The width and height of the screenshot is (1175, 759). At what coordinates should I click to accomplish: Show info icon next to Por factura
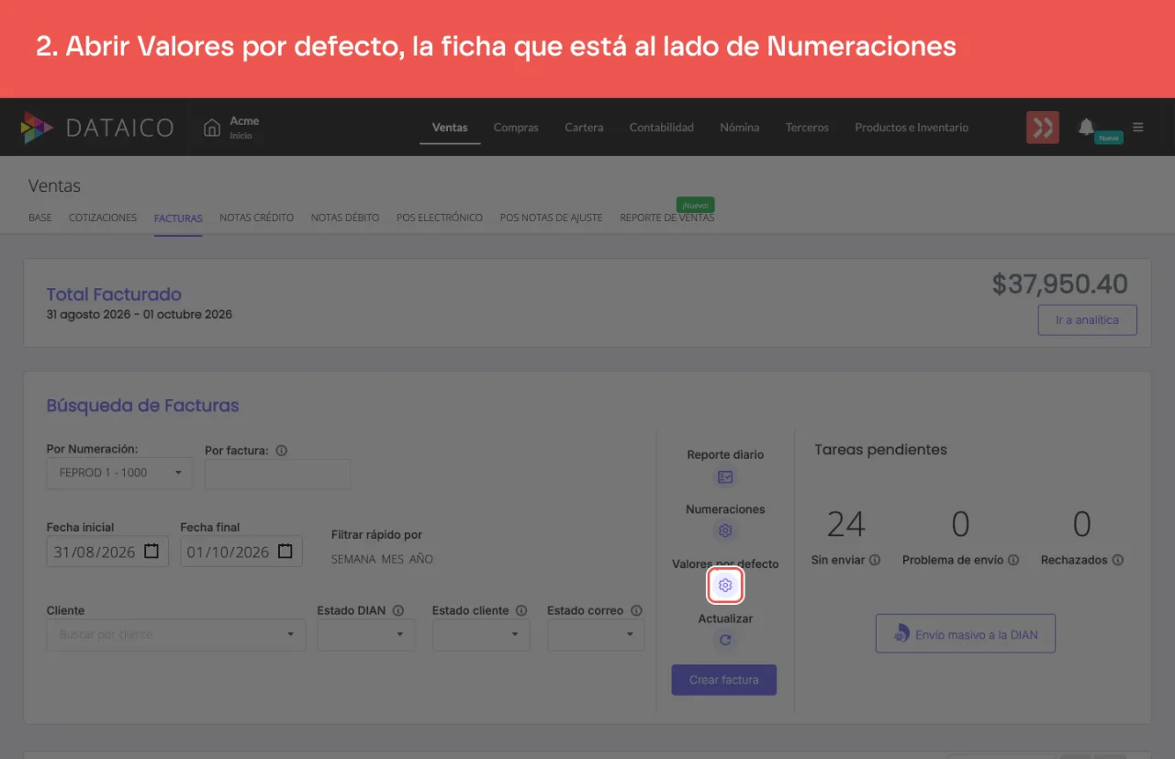[x=282, y=451]
